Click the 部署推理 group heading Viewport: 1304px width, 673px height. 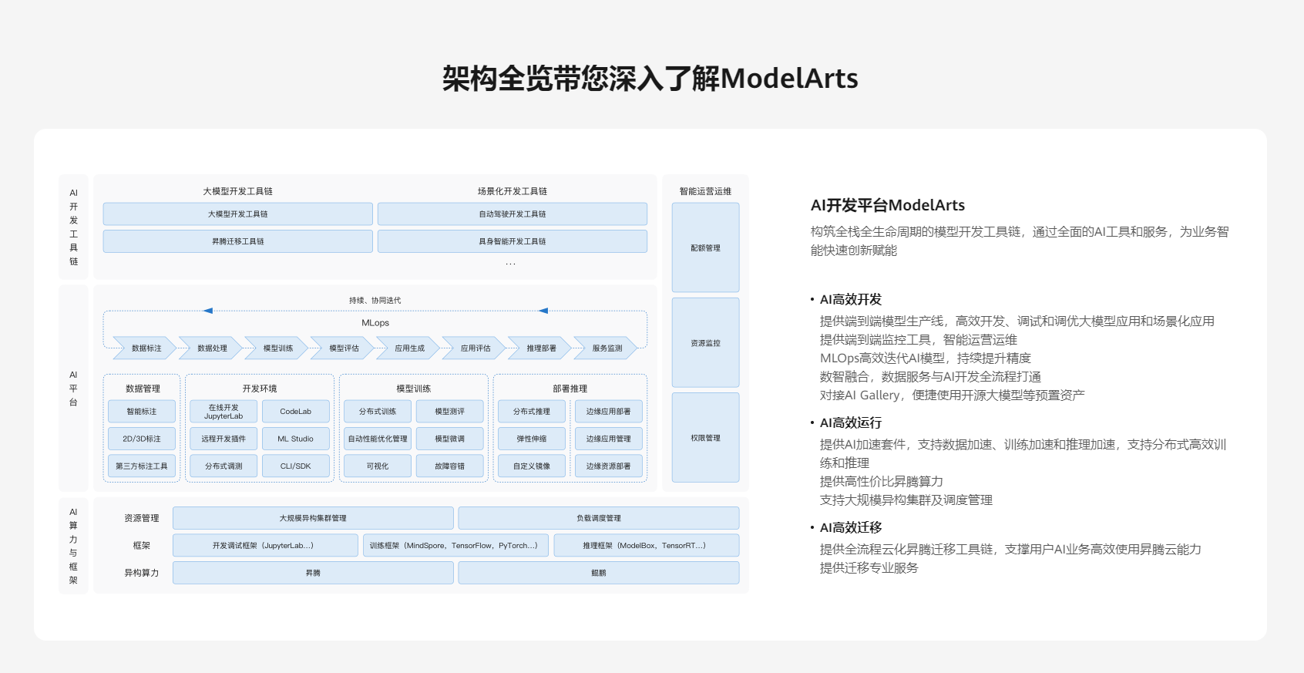570,389
